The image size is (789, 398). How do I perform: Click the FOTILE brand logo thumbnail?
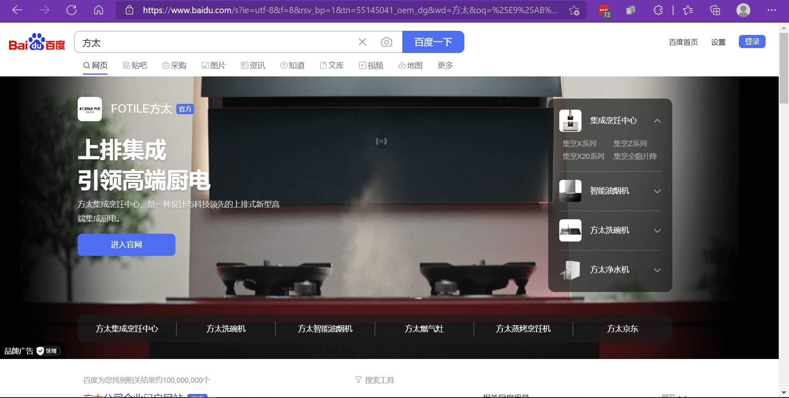[x=90, y=109]
